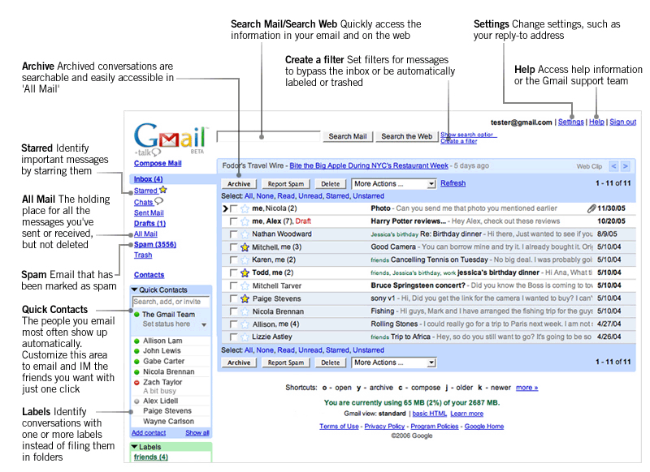Open the friends (4) label
The width and height of the screenshot is (650, 472).
coord(151,457)
